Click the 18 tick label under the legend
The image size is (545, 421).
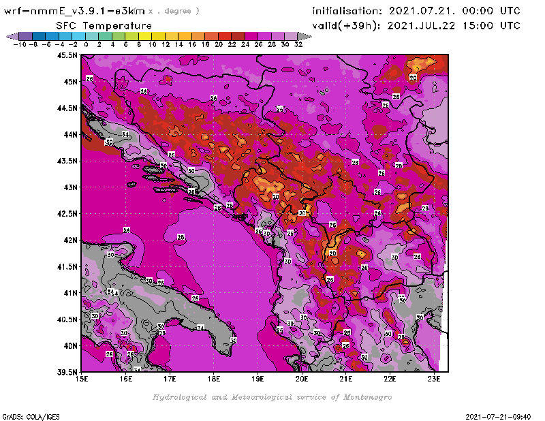pos(206,44)
